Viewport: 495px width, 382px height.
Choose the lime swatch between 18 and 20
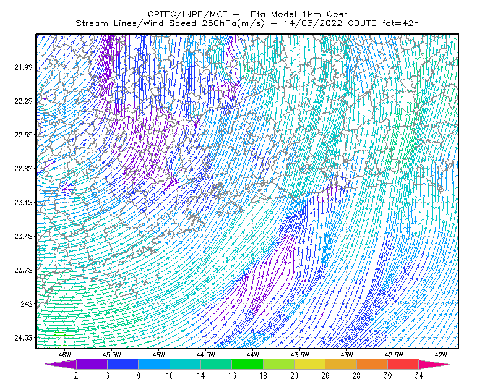(279, 364)
